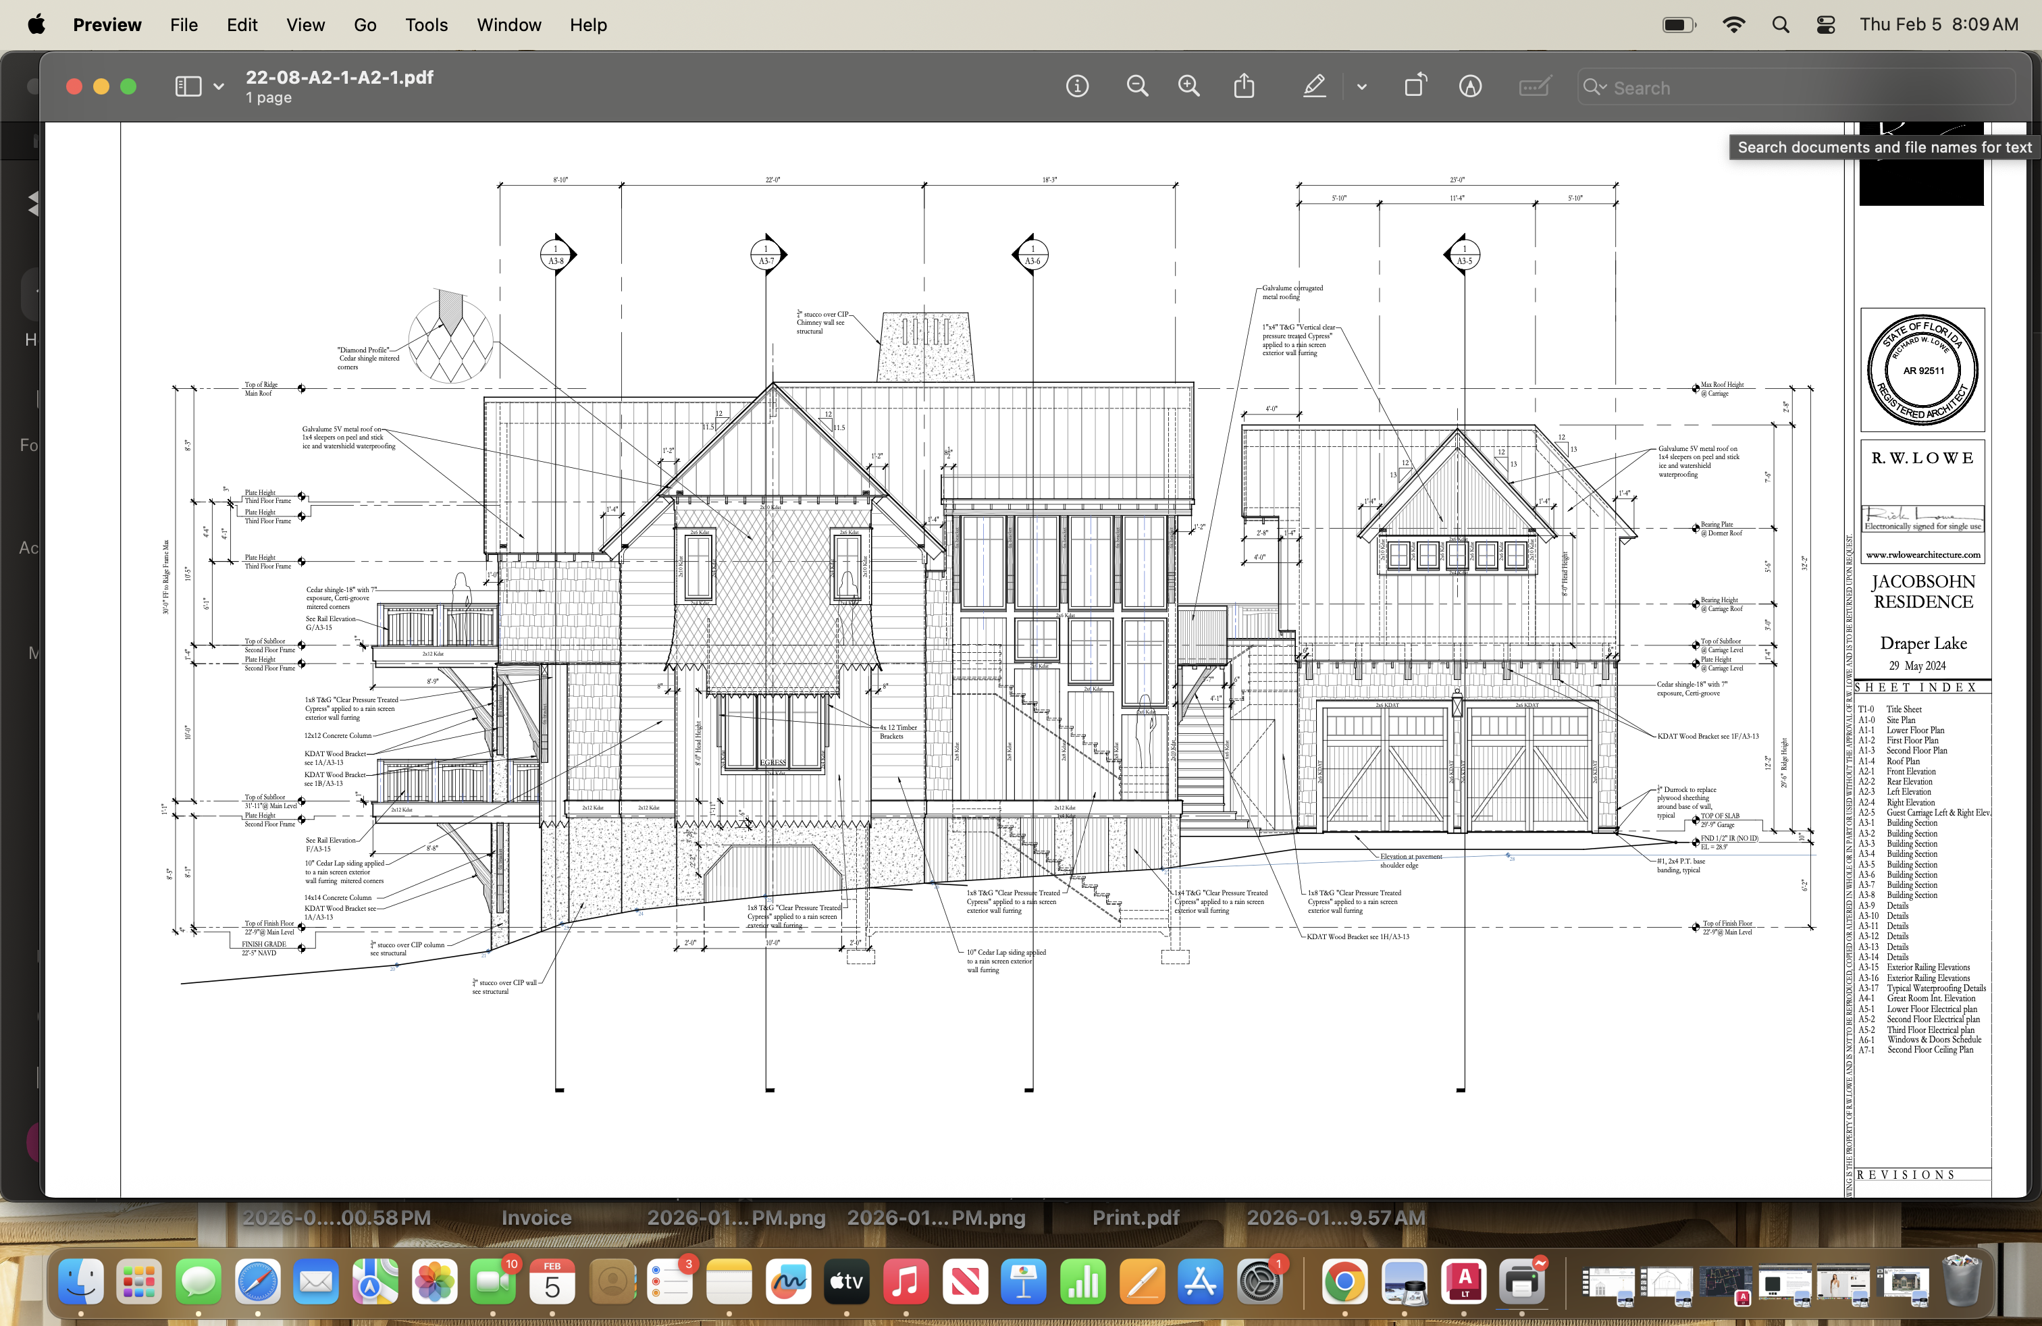Click the Inspector info icon

point(1077,86)
